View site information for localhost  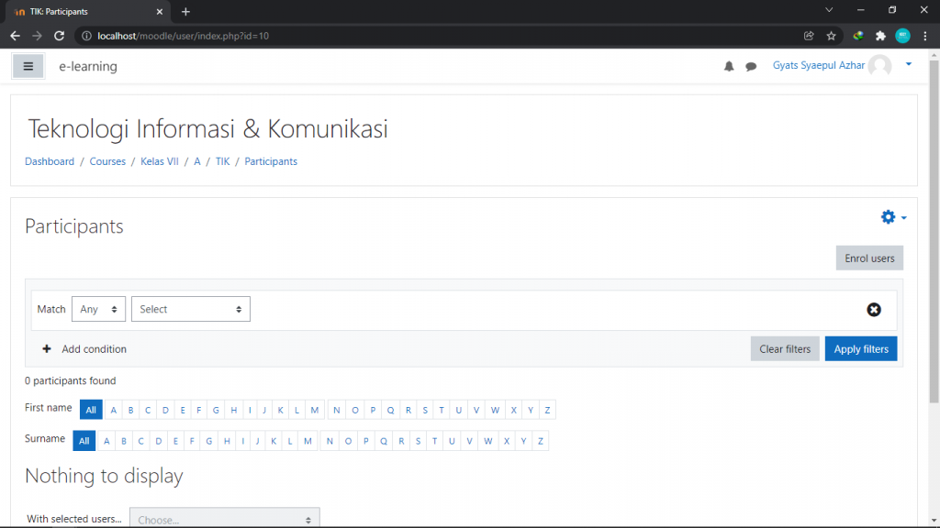coord(86,36)
